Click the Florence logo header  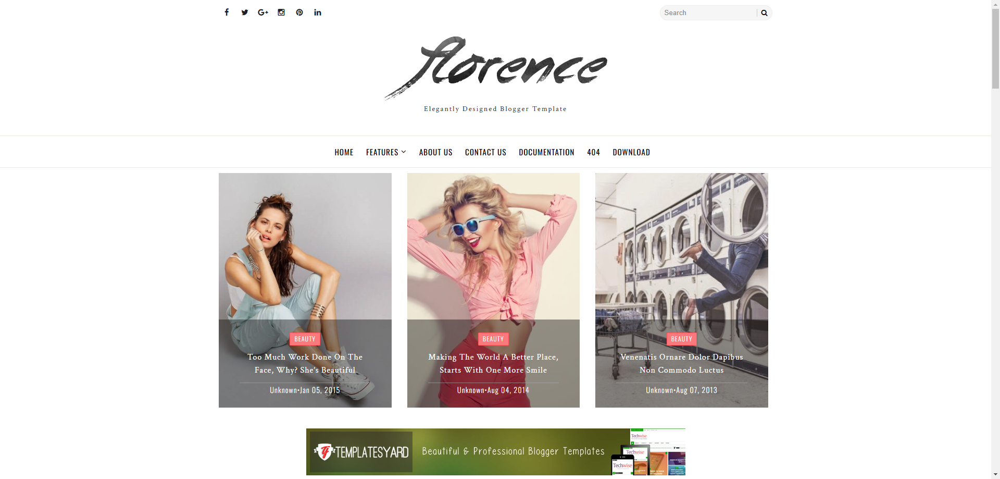pyautogui.click(x=495, y=68)
